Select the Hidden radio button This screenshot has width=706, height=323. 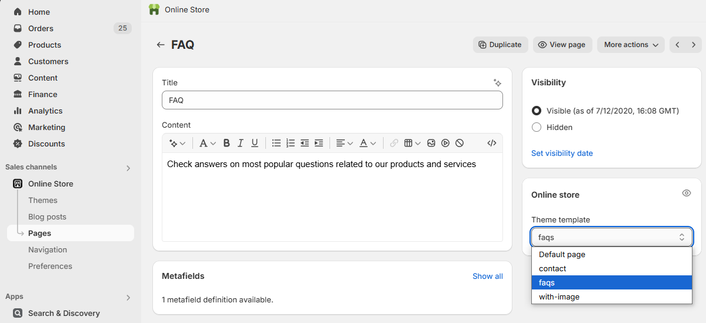[x=537, y=127]
